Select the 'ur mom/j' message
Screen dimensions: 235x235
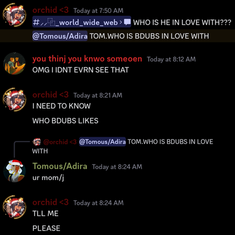48,178
